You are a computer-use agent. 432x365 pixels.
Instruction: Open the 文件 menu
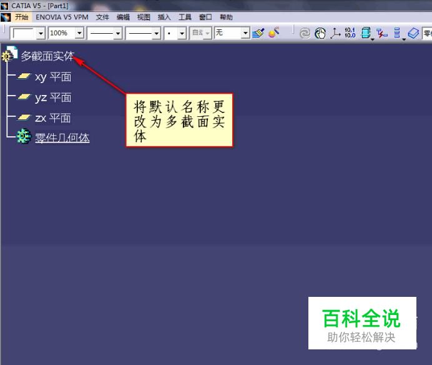pos(102,17)
